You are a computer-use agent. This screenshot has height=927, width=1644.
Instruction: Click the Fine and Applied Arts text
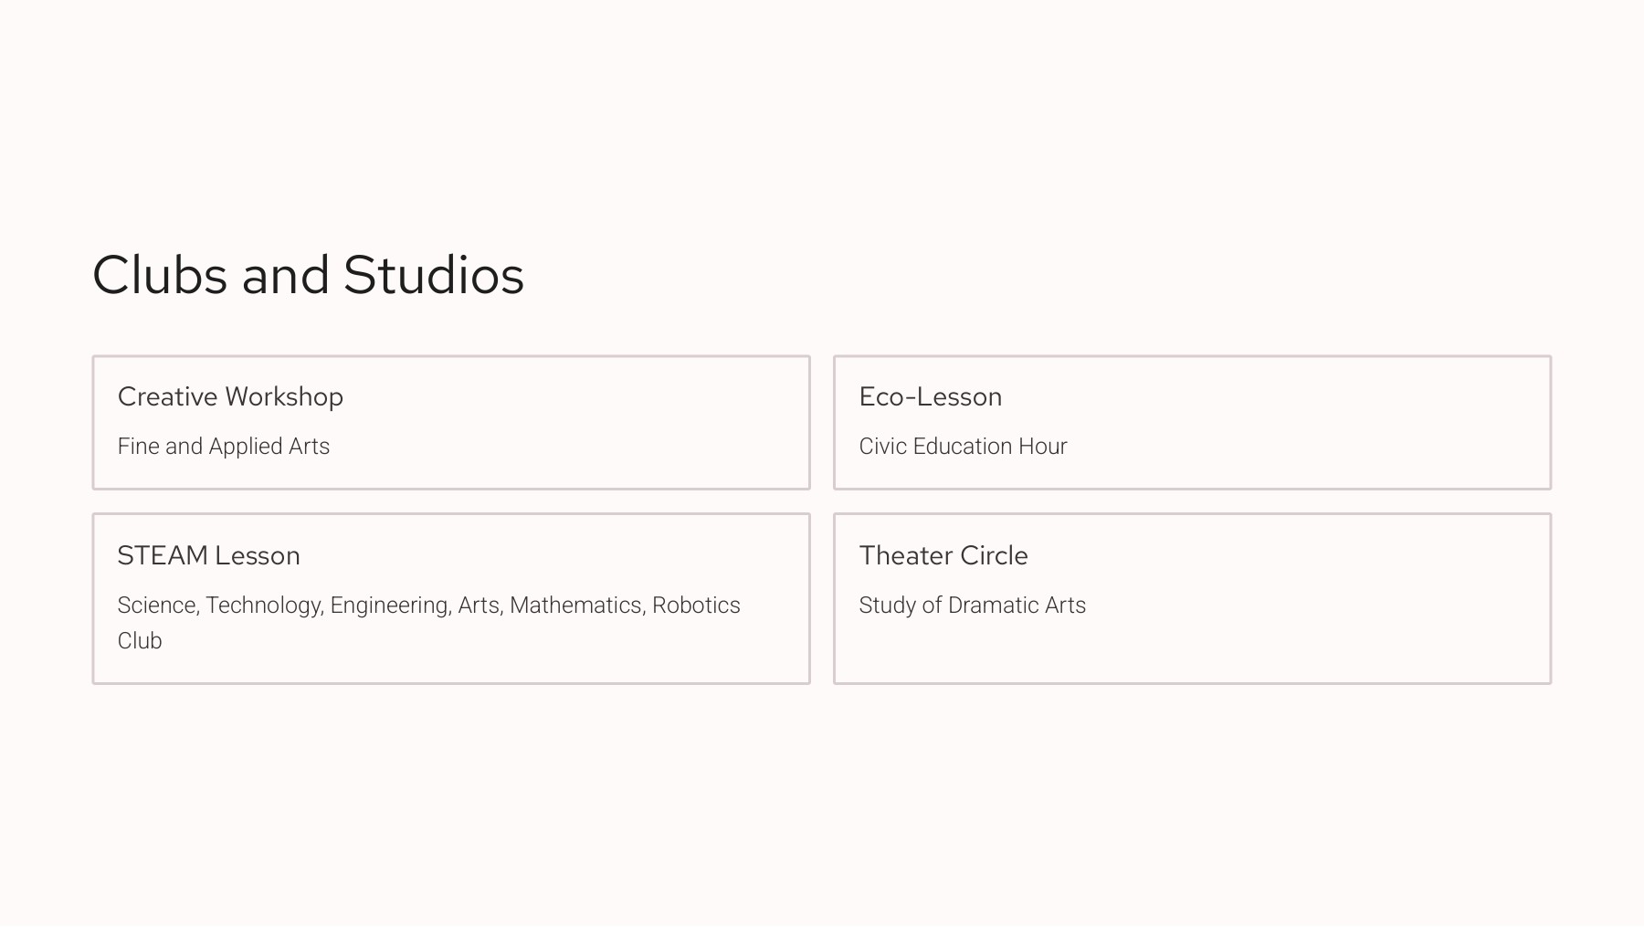click(x=223, y=446)
